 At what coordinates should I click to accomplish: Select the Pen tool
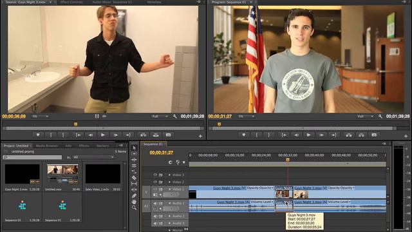134,196
